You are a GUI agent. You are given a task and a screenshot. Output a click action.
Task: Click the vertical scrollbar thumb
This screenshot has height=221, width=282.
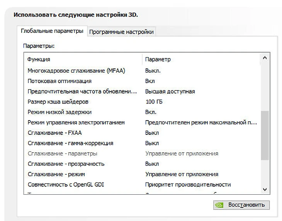click(265, 135)
